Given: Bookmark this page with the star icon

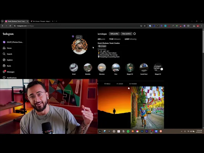Looking at the screenshot, I should pyautogui.click(x=145, y=26).
